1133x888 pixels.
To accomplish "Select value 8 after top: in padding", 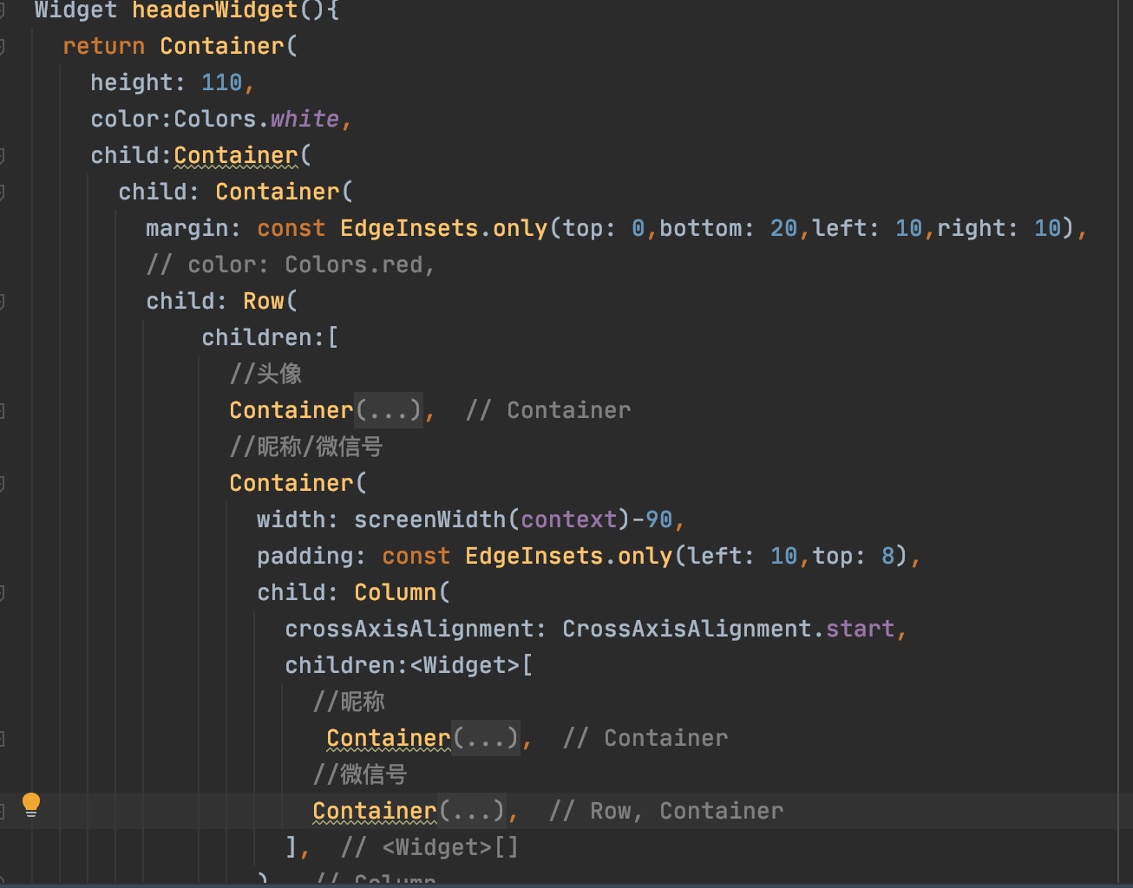I will point(888,556).
